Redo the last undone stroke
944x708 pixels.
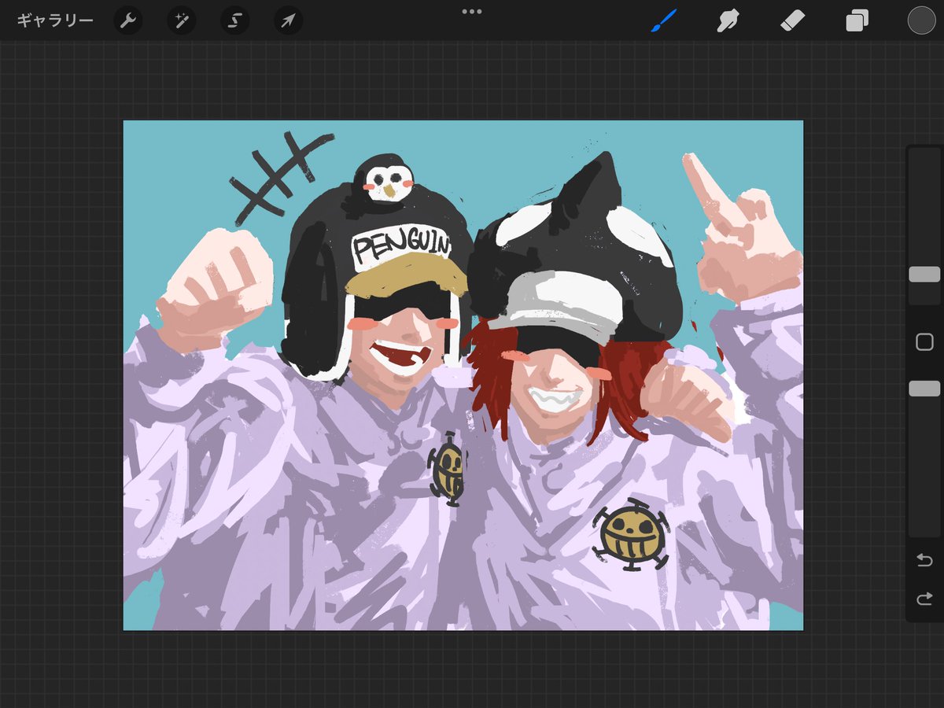point(924,599)
